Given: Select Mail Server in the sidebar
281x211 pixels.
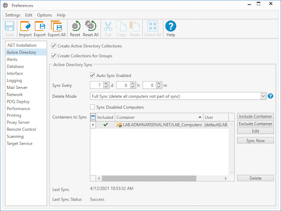Looking at the screenshot, I should tap(26, 87).
